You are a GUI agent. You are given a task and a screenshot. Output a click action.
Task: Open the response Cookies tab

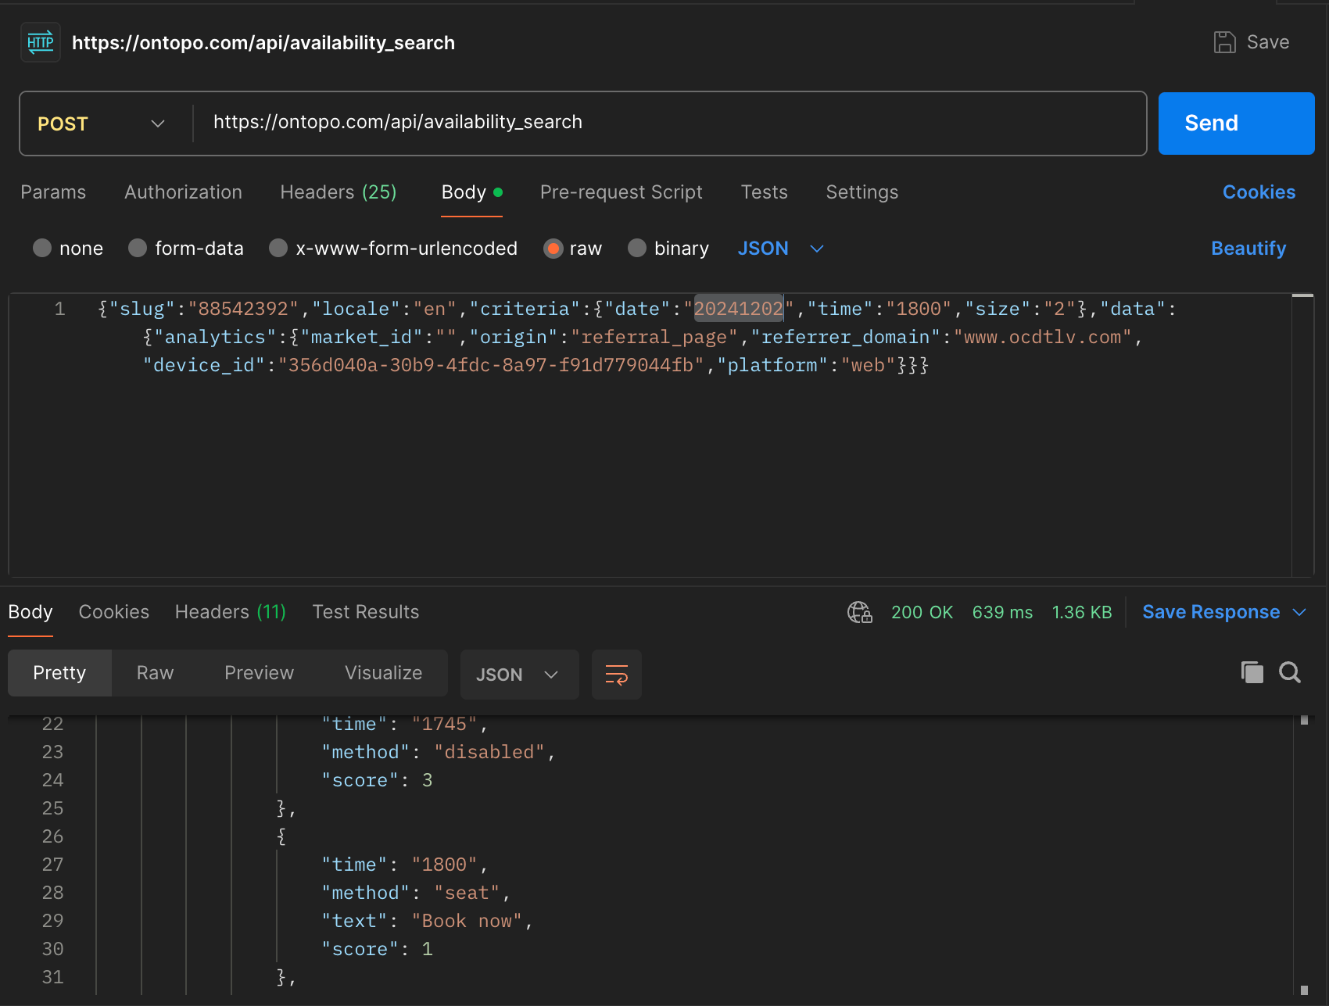[114, 612]
